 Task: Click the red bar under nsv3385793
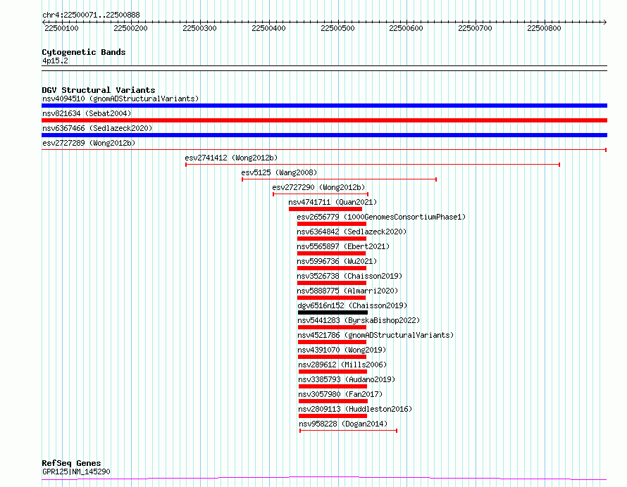coord(333,386)
